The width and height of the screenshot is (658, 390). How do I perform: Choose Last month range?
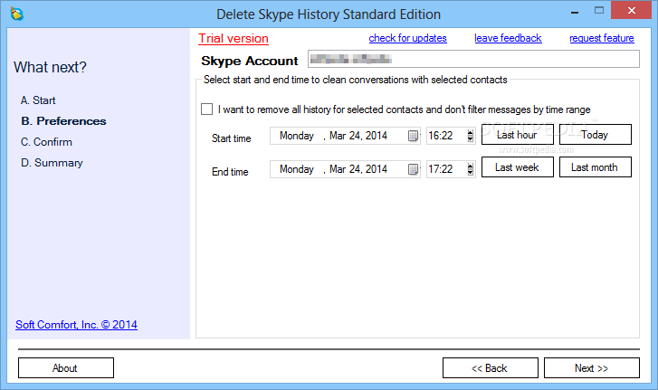(x=595, y=167)
